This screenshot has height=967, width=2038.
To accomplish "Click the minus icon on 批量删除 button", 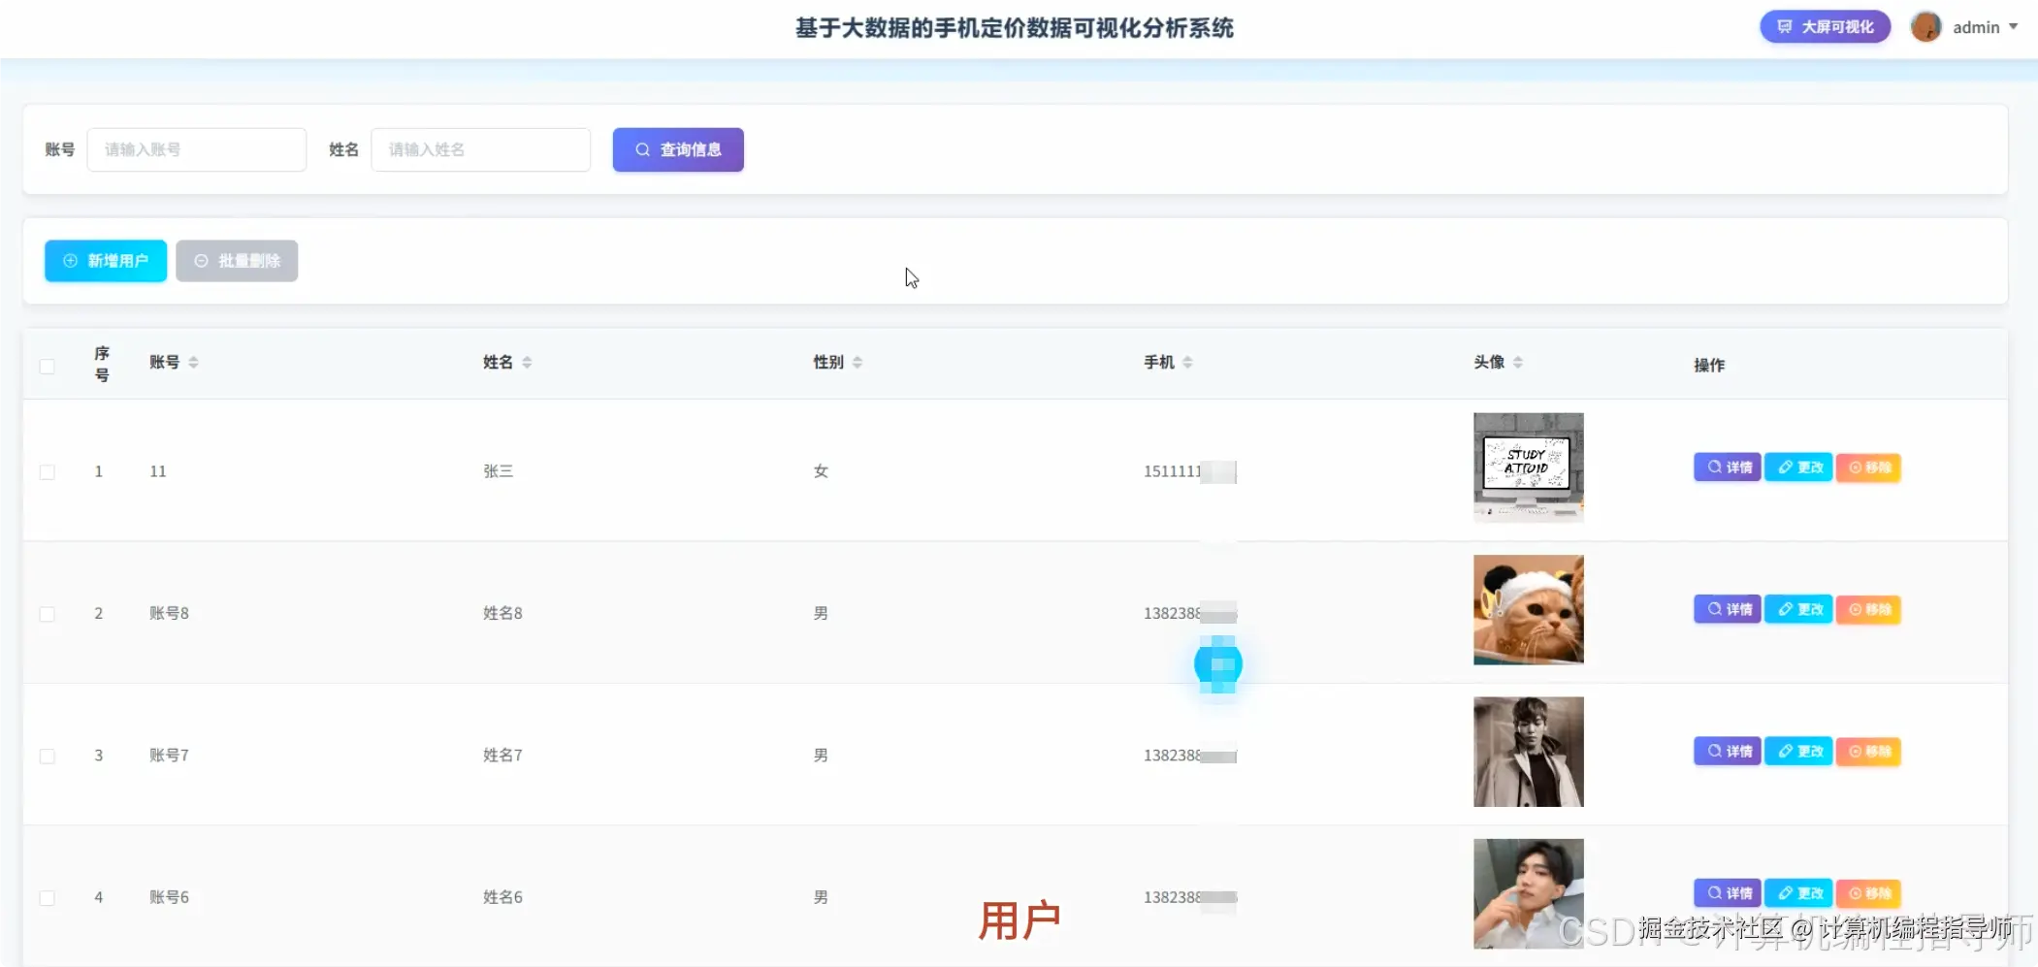I will point(202,260).
